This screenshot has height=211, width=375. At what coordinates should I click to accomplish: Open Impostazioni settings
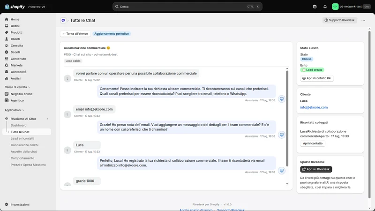coord(20,204)
